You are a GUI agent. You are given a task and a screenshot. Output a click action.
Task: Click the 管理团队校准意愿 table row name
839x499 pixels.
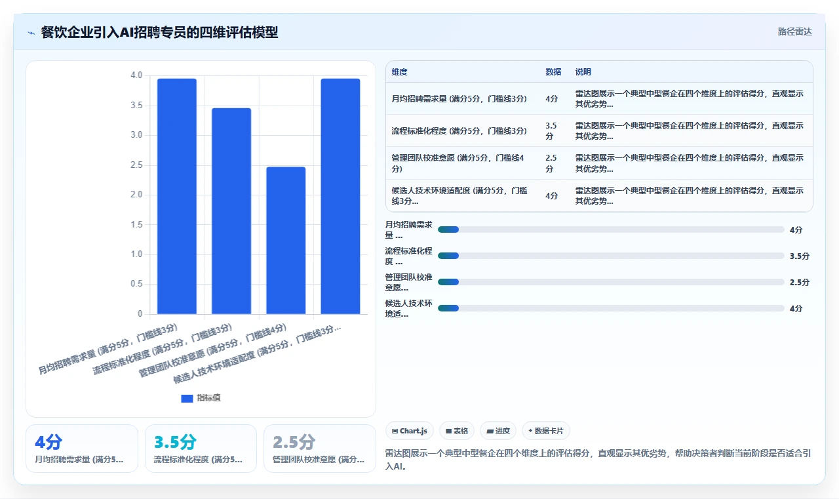(x=459, y=163)
